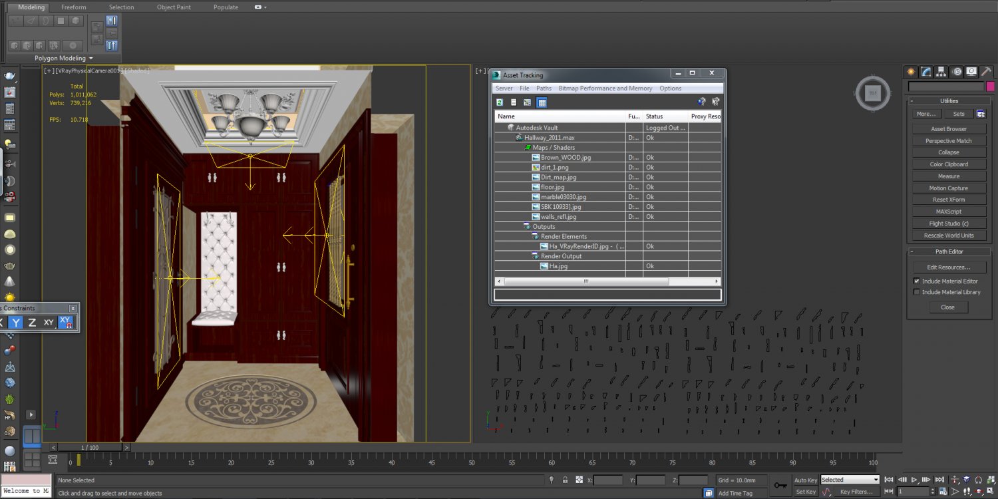Launch the Asset Browser utility
Screen dimensions: 998x499
948,128
